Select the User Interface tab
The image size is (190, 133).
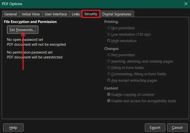click(56, 14)
